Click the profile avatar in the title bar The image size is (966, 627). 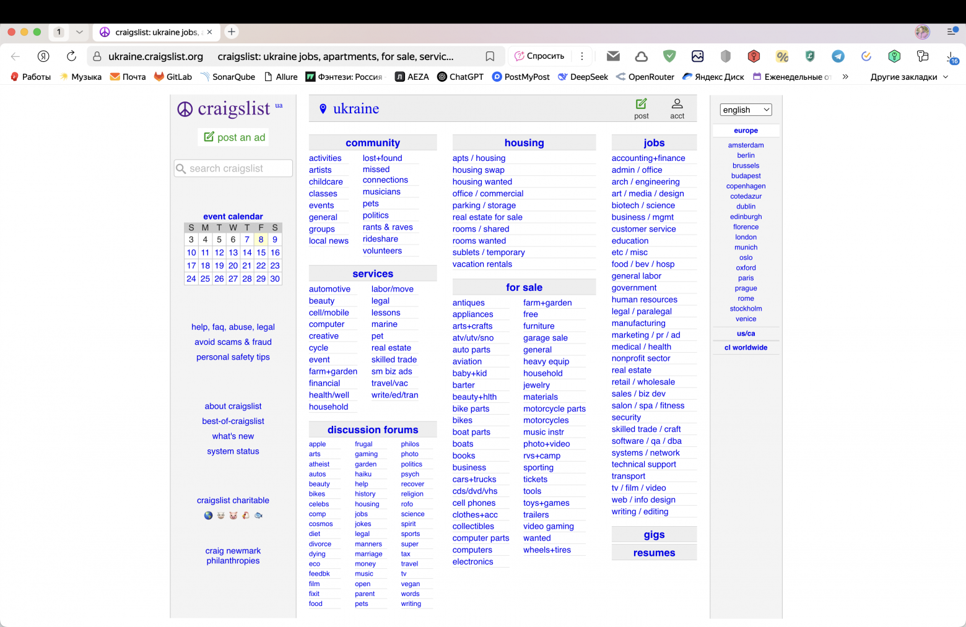click(x=922, y=32)
